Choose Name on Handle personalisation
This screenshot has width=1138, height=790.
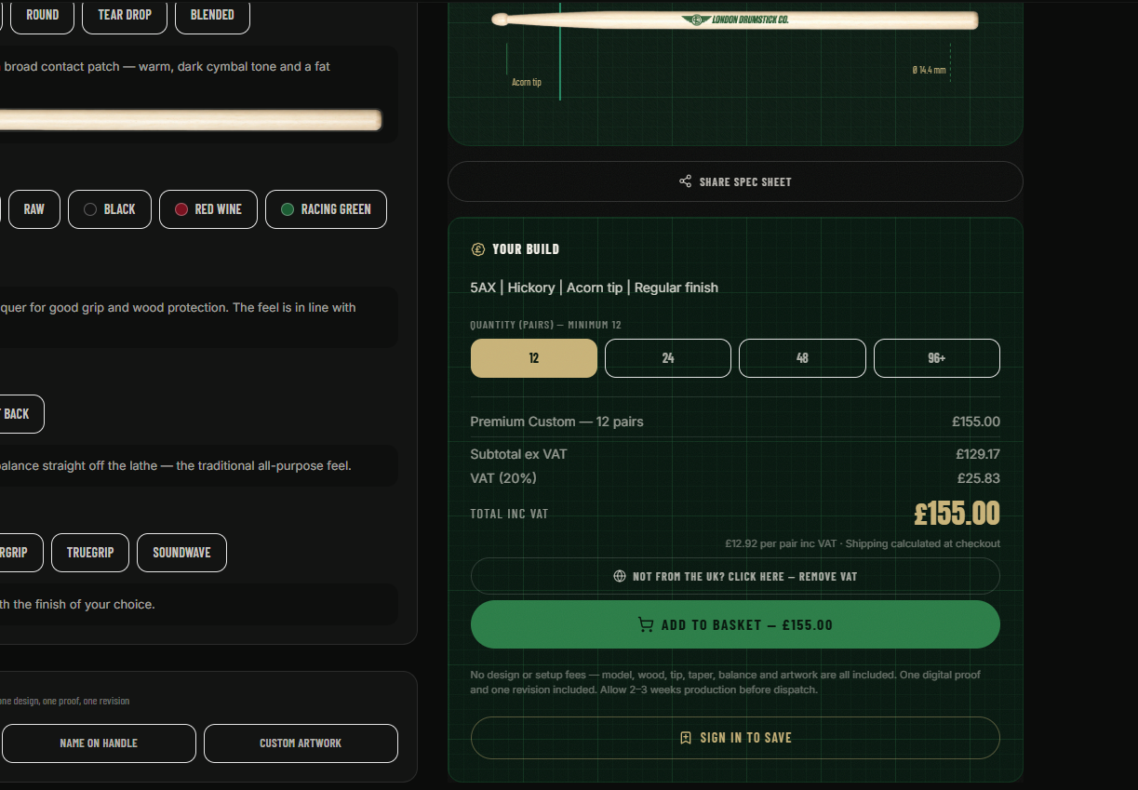[99, 743]
